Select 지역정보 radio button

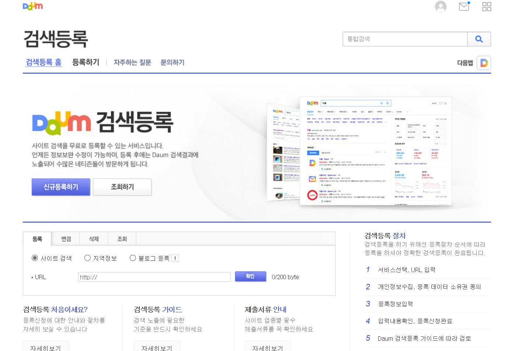click(87, 258)
